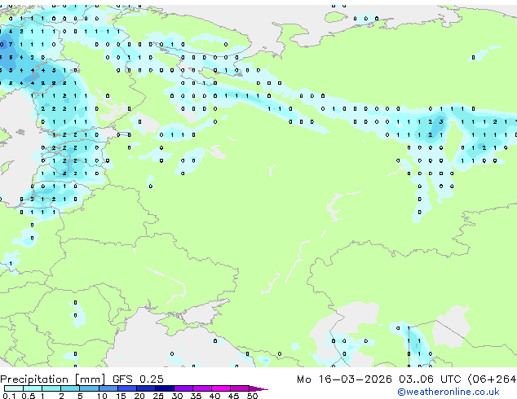Select the 20–25 mm dark blue swatch
This screenshot has height=399, width=517.
pos(146,388)
